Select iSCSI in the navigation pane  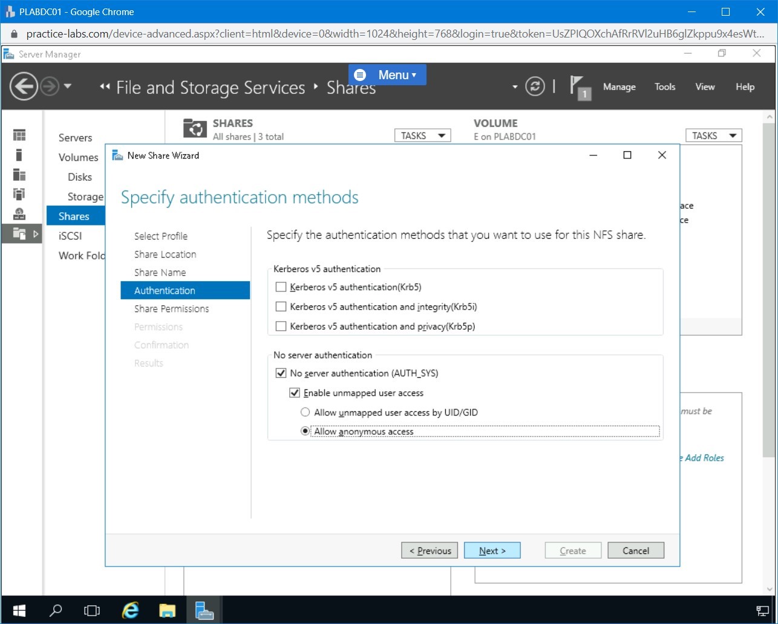(70, 236)
